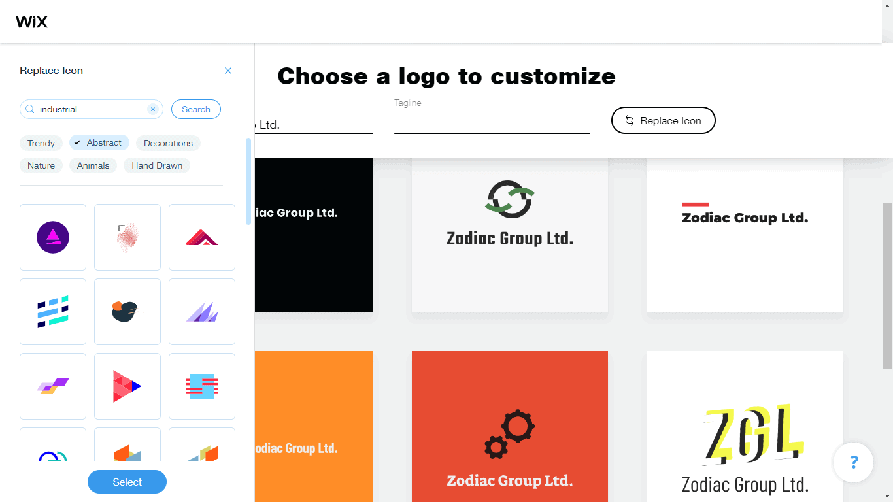Clear the industrial search text
This screenshot has height=502, width=893.
pyautogui.click(x=153, y=109)
